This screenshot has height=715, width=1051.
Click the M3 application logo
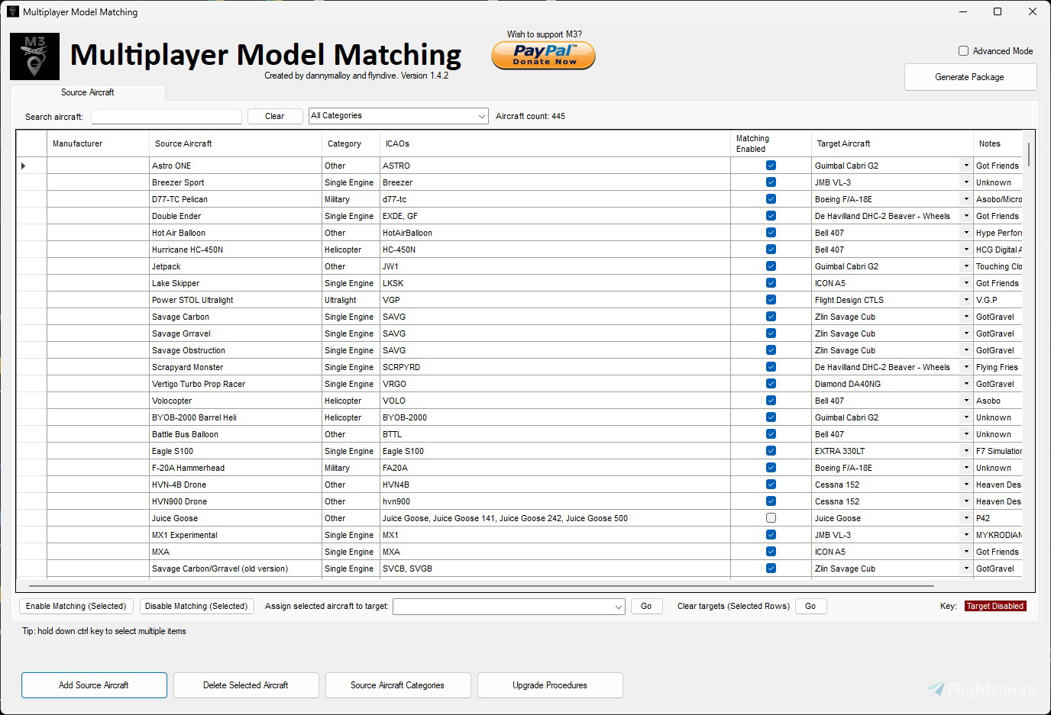(34, 56)
